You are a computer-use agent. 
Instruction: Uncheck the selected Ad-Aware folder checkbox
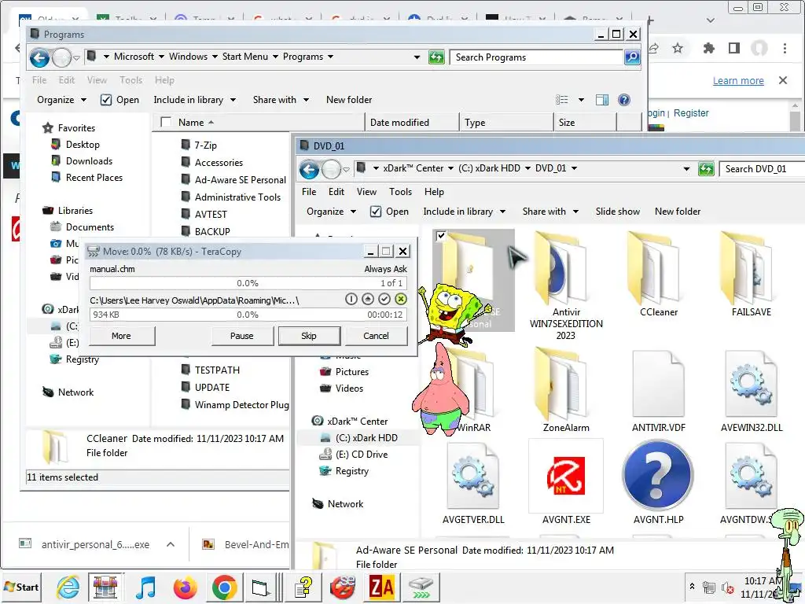coord(440,236)
